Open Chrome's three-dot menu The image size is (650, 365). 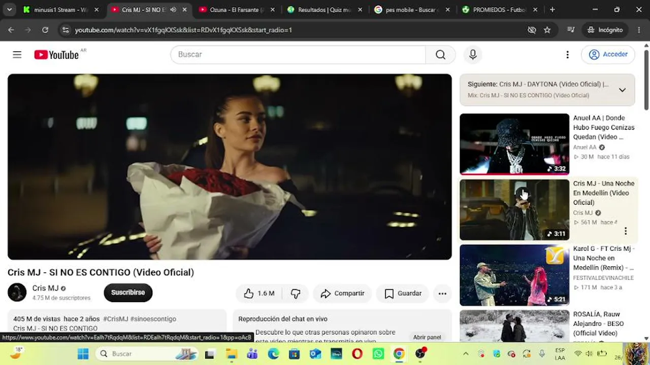coord(639,30)
